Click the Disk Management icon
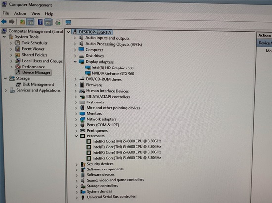The width and height of the screenshot is (272, 203). click(x=18, y=84)
